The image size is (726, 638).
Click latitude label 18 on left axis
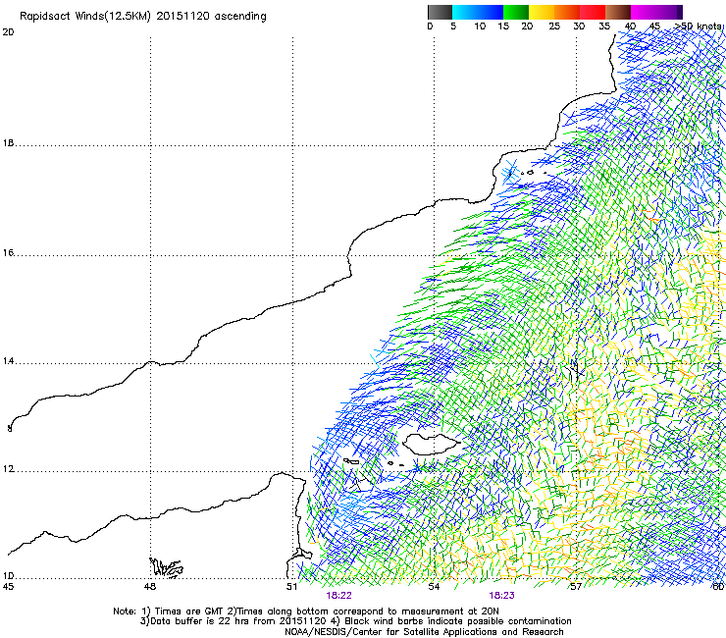[x=8, y=143]
